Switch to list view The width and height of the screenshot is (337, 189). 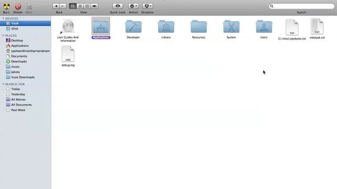[x=80, y=6]
